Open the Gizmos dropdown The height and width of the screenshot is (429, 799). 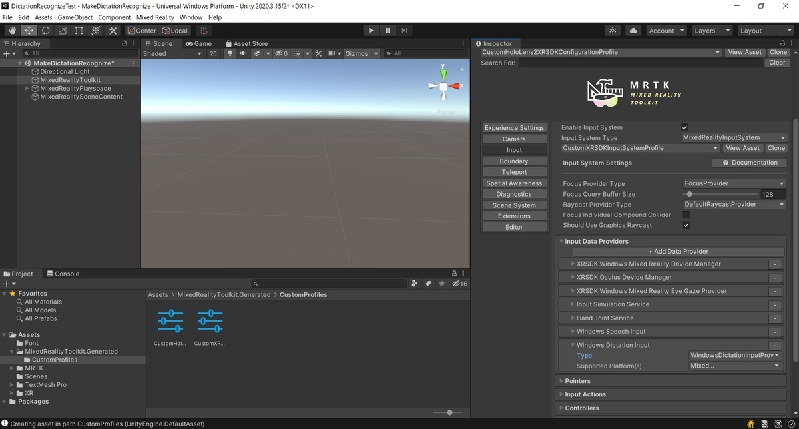361,53
